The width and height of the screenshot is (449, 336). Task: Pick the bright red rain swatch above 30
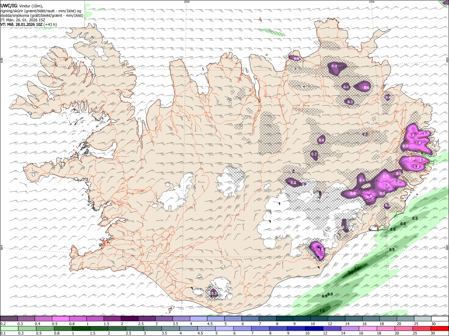(440, 328)
